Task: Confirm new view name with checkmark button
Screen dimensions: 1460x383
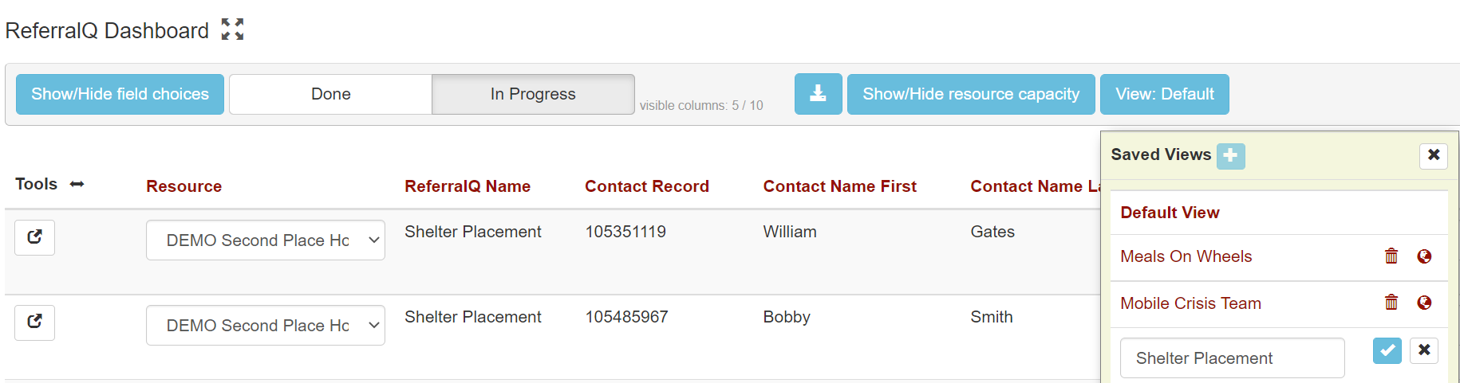Action: click(1387, 350)
